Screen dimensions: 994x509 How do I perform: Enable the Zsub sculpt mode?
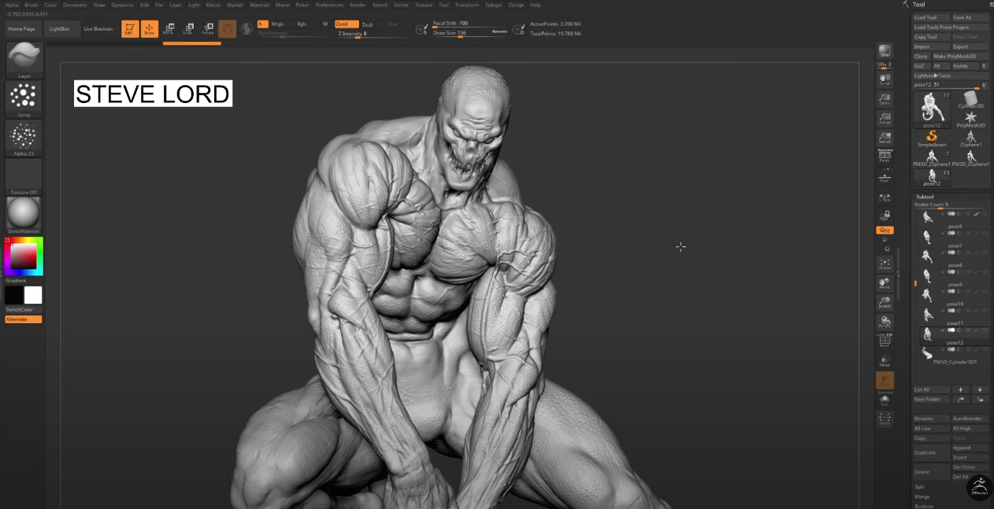click(368, 24)
